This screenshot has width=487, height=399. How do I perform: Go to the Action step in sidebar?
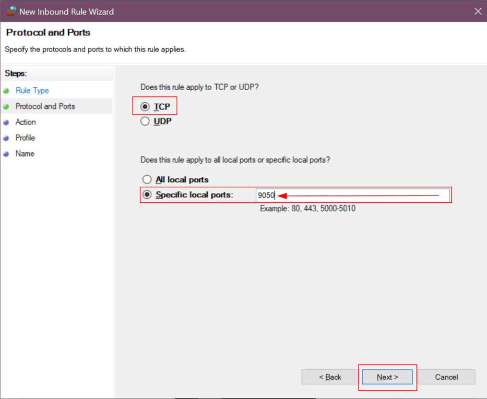pyautogui.click(x=27, y=122)
